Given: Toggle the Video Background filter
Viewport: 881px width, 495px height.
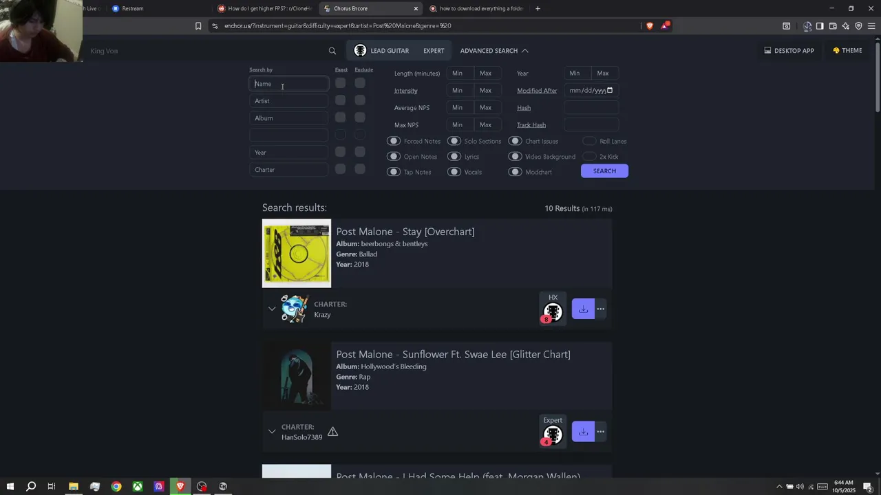Looking at the screenshot, I should click(x=516, y=157).
